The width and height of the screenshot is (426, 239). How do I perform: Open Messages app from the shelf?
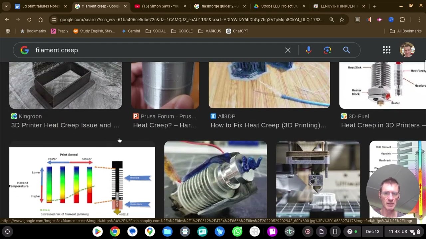[132, 231]
